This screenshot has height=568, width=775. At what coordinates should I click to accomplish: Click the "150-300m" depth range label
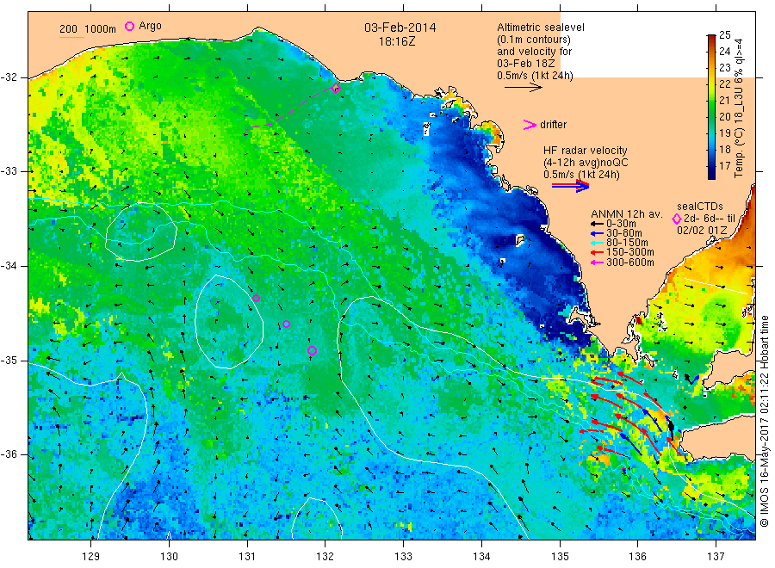630,252
